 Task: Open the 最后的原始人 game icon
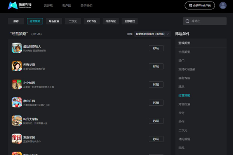(17, 48)
